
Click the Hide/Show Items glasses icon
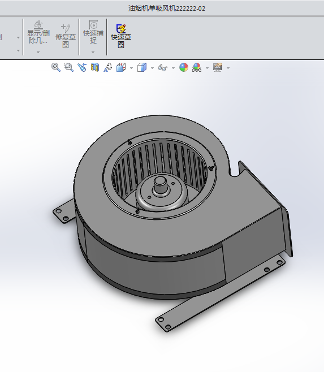(x=163, y=68)
